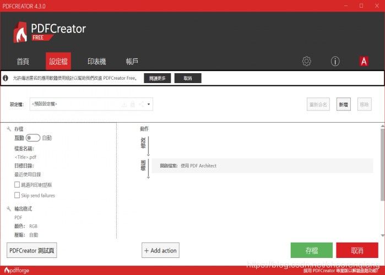Toggle 互動/自動 save mode switch
This screenshot has width=385, height=275.
pyautogui.click(x=33, y=137)
